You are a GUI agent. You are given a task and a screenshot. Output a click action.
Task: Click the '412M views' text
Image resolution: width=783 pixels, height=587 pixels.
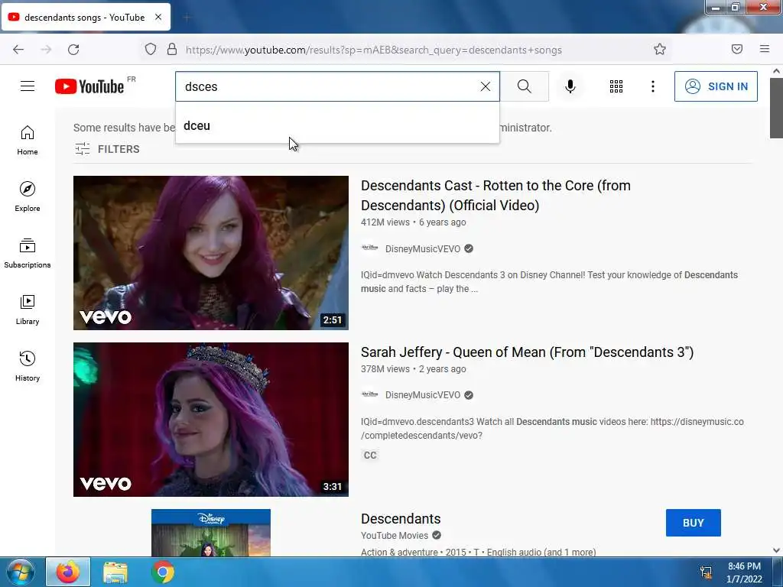point(385,222)
